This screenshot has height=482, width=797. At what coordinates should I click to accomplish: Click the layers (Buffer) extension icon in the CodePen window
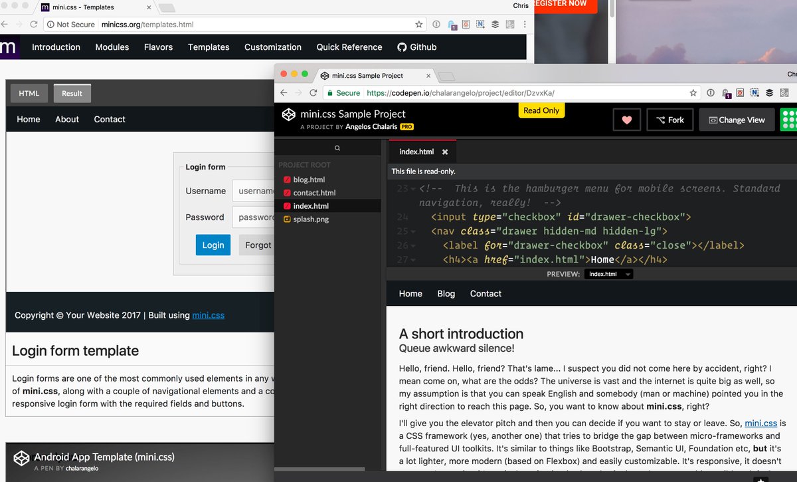(x=769, y=93)
